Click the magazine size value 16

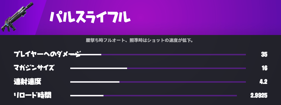265,68
